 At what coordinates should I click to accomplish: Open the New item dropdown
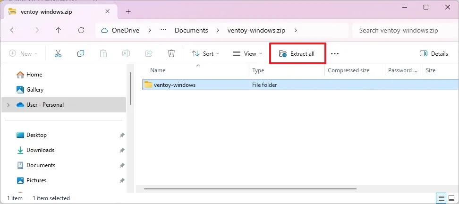(24, 53)
